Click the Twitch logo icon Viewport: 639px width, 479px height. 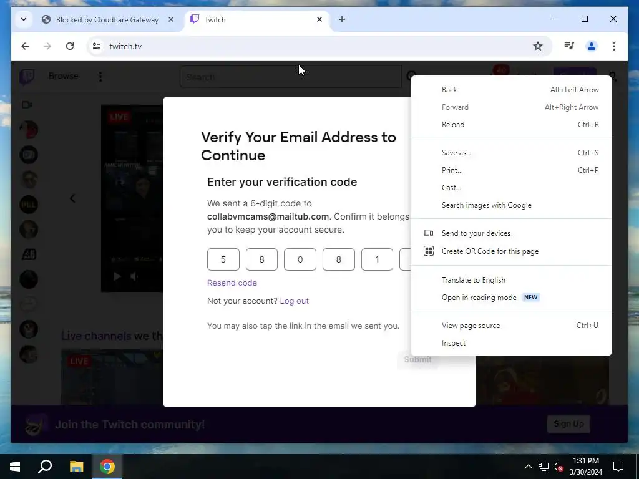(x=27, y=76)
